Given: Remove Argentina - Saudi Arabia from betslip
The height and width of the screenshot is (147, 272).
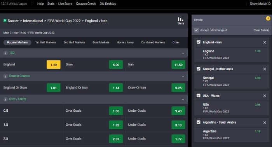Looking at the screenshot, I should (265, 123).
